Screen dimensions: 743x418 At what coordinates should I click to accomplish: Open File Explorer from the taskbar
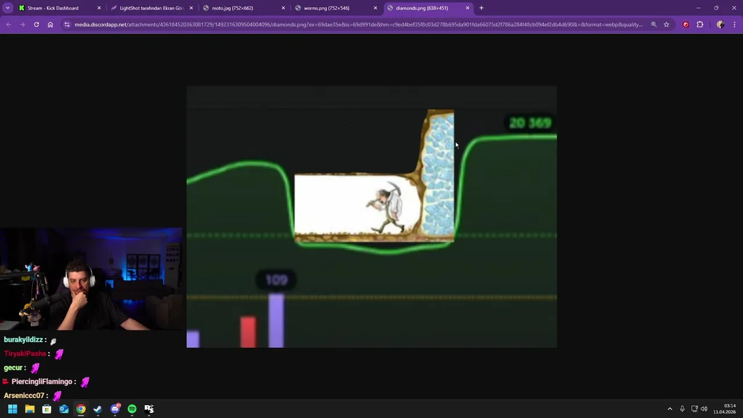(30, 409)
